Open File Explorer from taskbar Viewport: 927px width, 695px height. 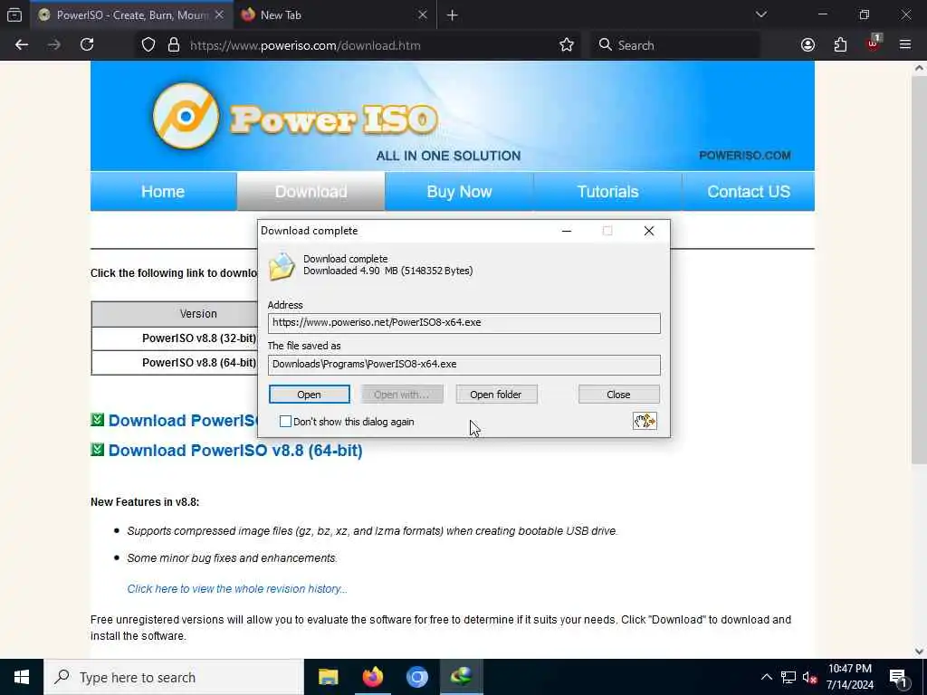tap(328, 677)
